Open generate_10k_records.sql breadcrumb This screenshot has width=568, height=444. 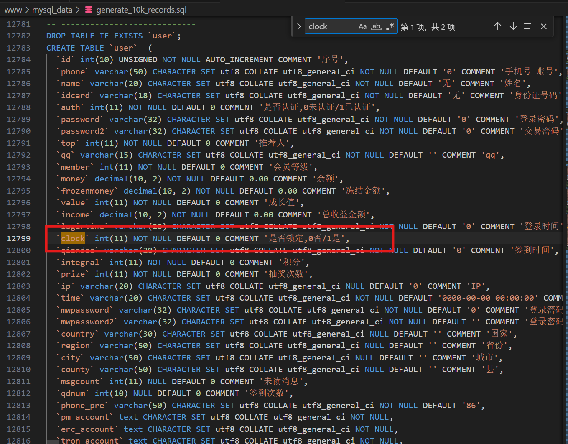pyautogui.click(x=141, y=10)
